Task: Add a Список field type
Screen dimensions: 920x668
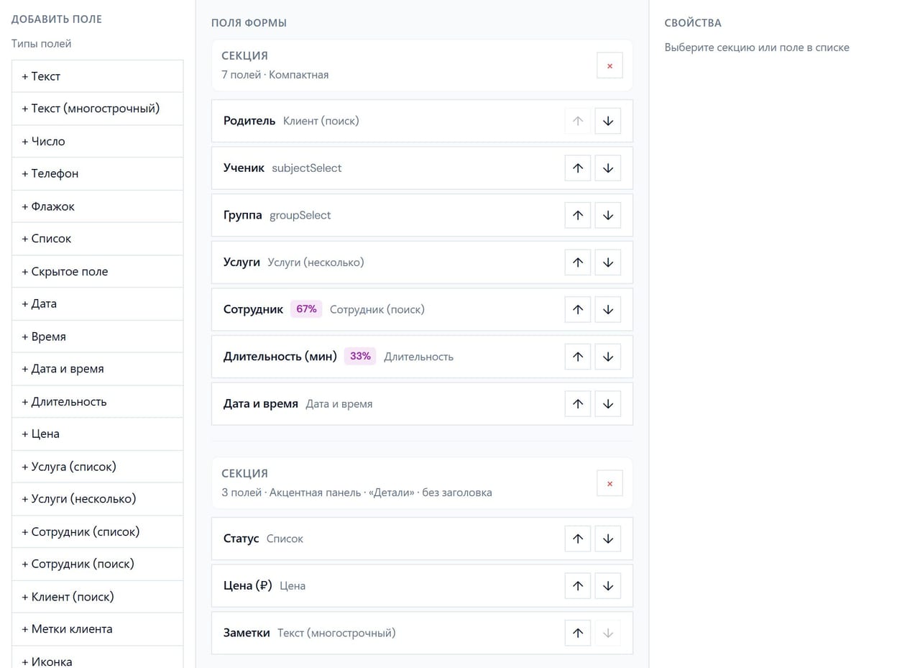Action: [98, 239]
